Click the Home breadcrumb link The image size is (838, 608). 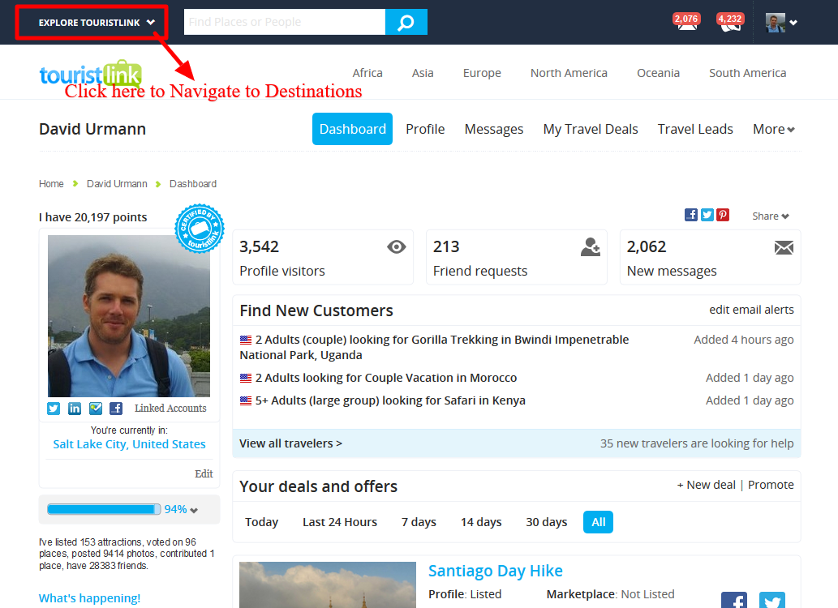51,184
